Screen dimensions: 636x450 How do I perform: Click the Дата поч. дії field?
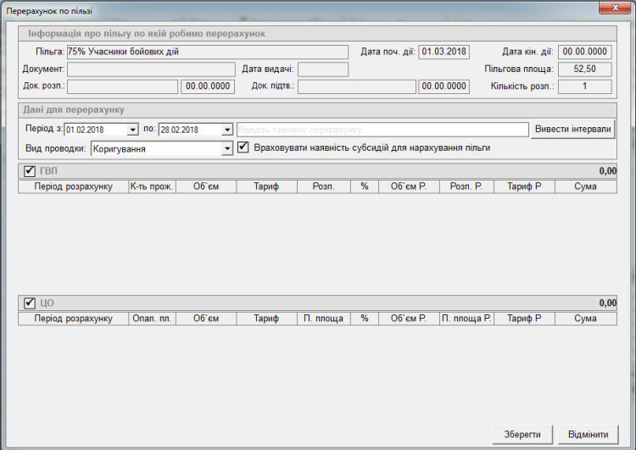coord(444,52)
